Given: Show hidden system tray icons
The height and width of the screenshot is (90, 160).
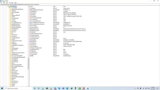Looking at the screenshot, I should (x=135, y=88).
